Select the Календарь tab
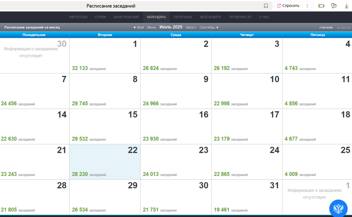 [x=156, y=17]
